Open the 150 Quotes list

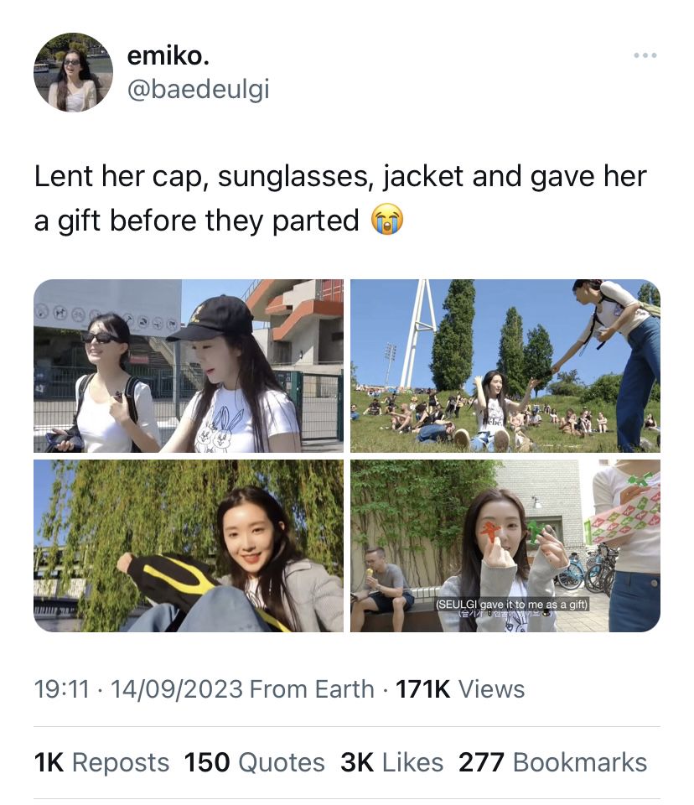click(254, 762)
